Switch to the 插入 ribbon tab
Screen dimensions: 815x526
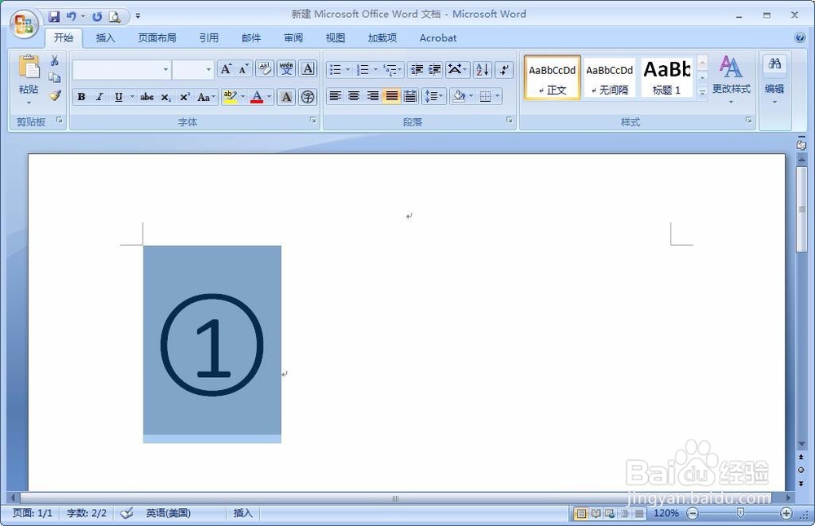pos(105,37)
